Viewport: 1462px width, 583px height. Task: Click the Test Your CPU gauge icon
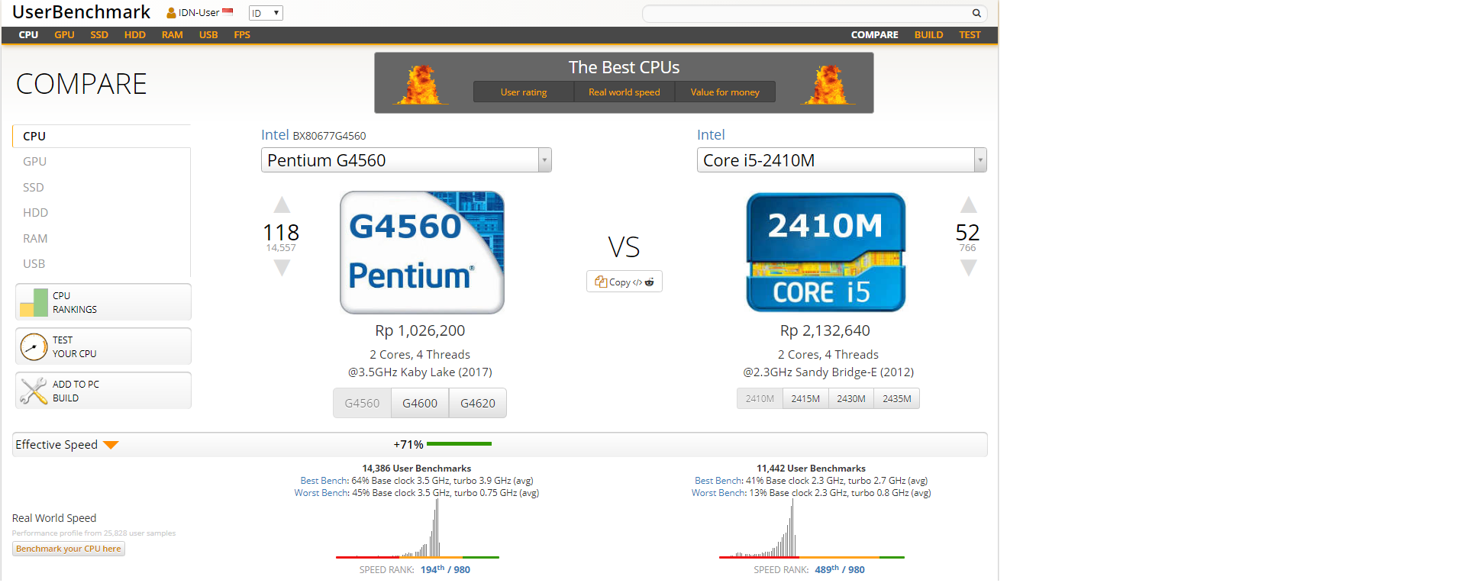(x=34, y=346)
